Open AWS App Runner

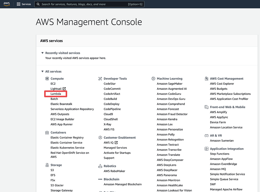pos(61,124)
